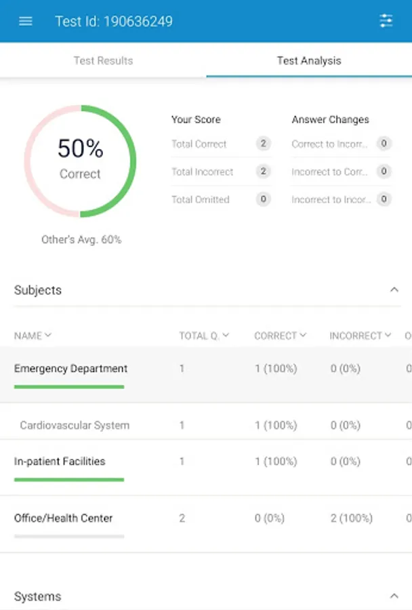The height and width of the screenshot is (610, 412).
Task: Open the Office/Health Center subject row
Action: [64, 518]
